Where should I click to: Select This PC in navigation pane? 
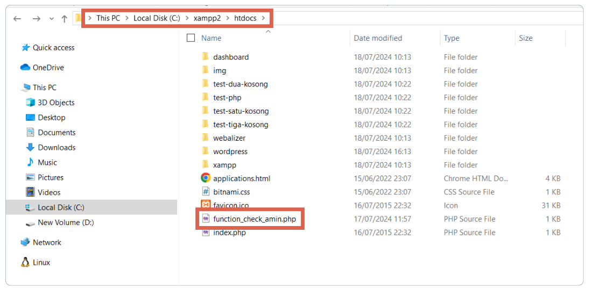pyautogui.click(x=44, y=88)
